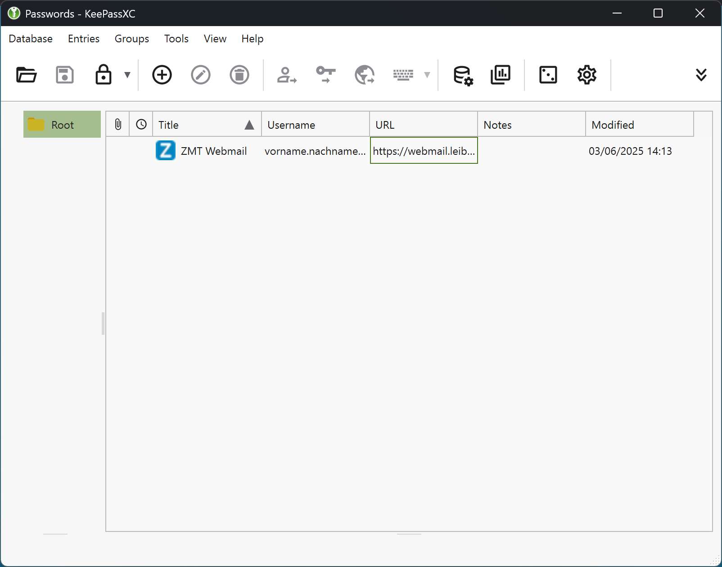Open the Tools menu

[x=176, y=39]
